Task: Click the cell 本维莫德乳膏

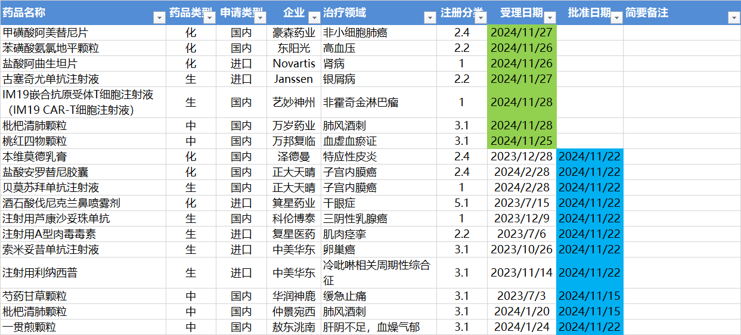Action: tap(83, 157)
